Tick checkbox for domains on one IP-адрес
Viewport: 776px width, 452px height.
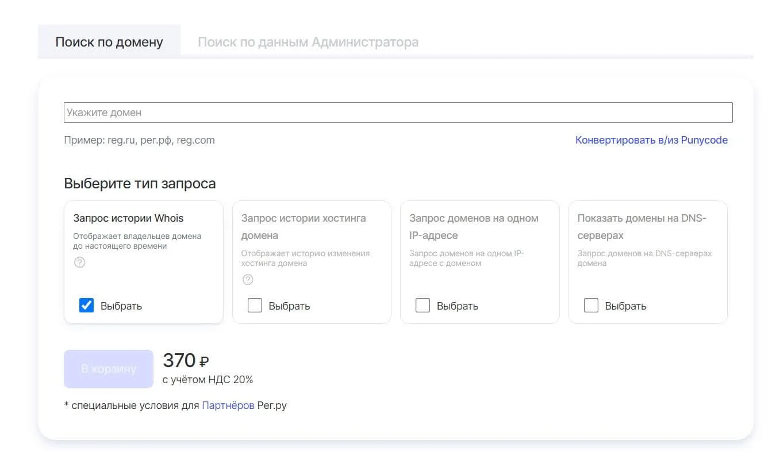click(x=422, y=306)
